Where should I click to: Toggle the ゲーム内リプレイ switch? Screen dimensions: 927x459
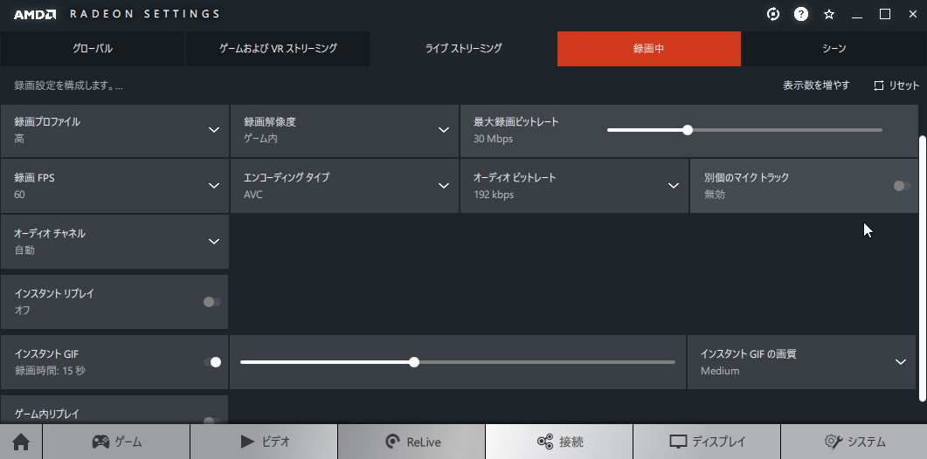coord(211,421)
